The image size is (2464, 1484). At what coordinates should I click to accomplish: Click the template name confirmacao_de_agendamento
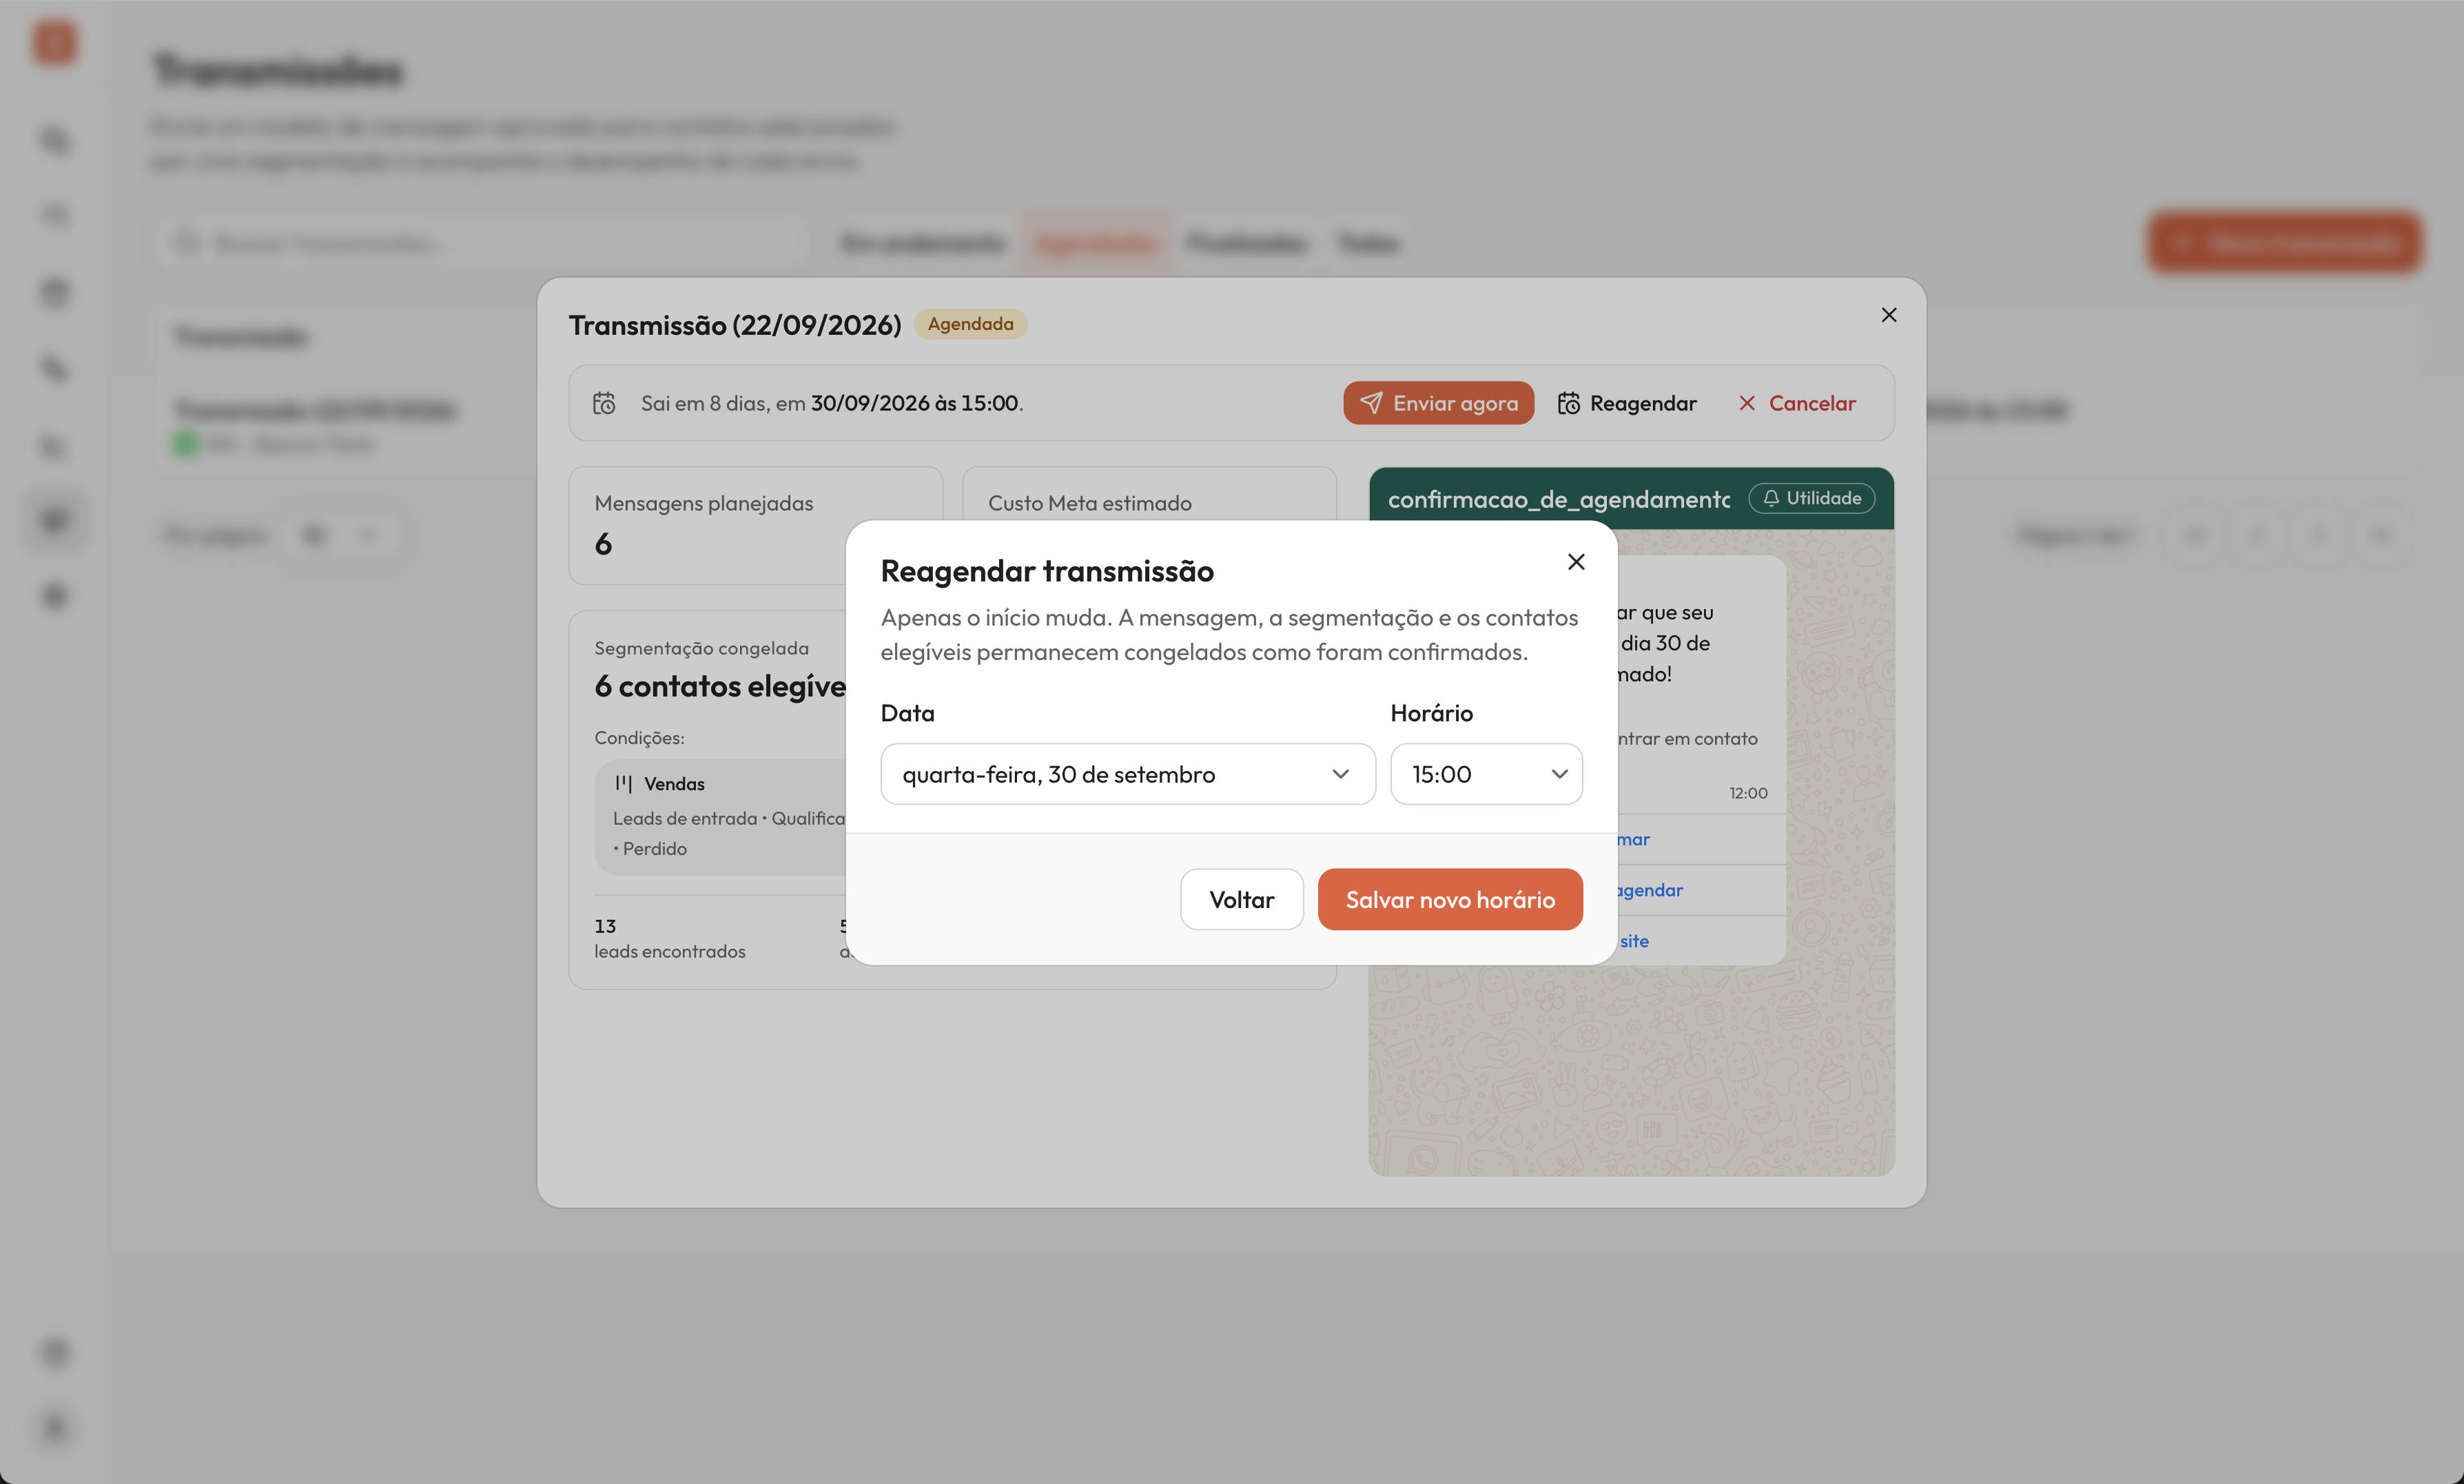click(1558, 499)
